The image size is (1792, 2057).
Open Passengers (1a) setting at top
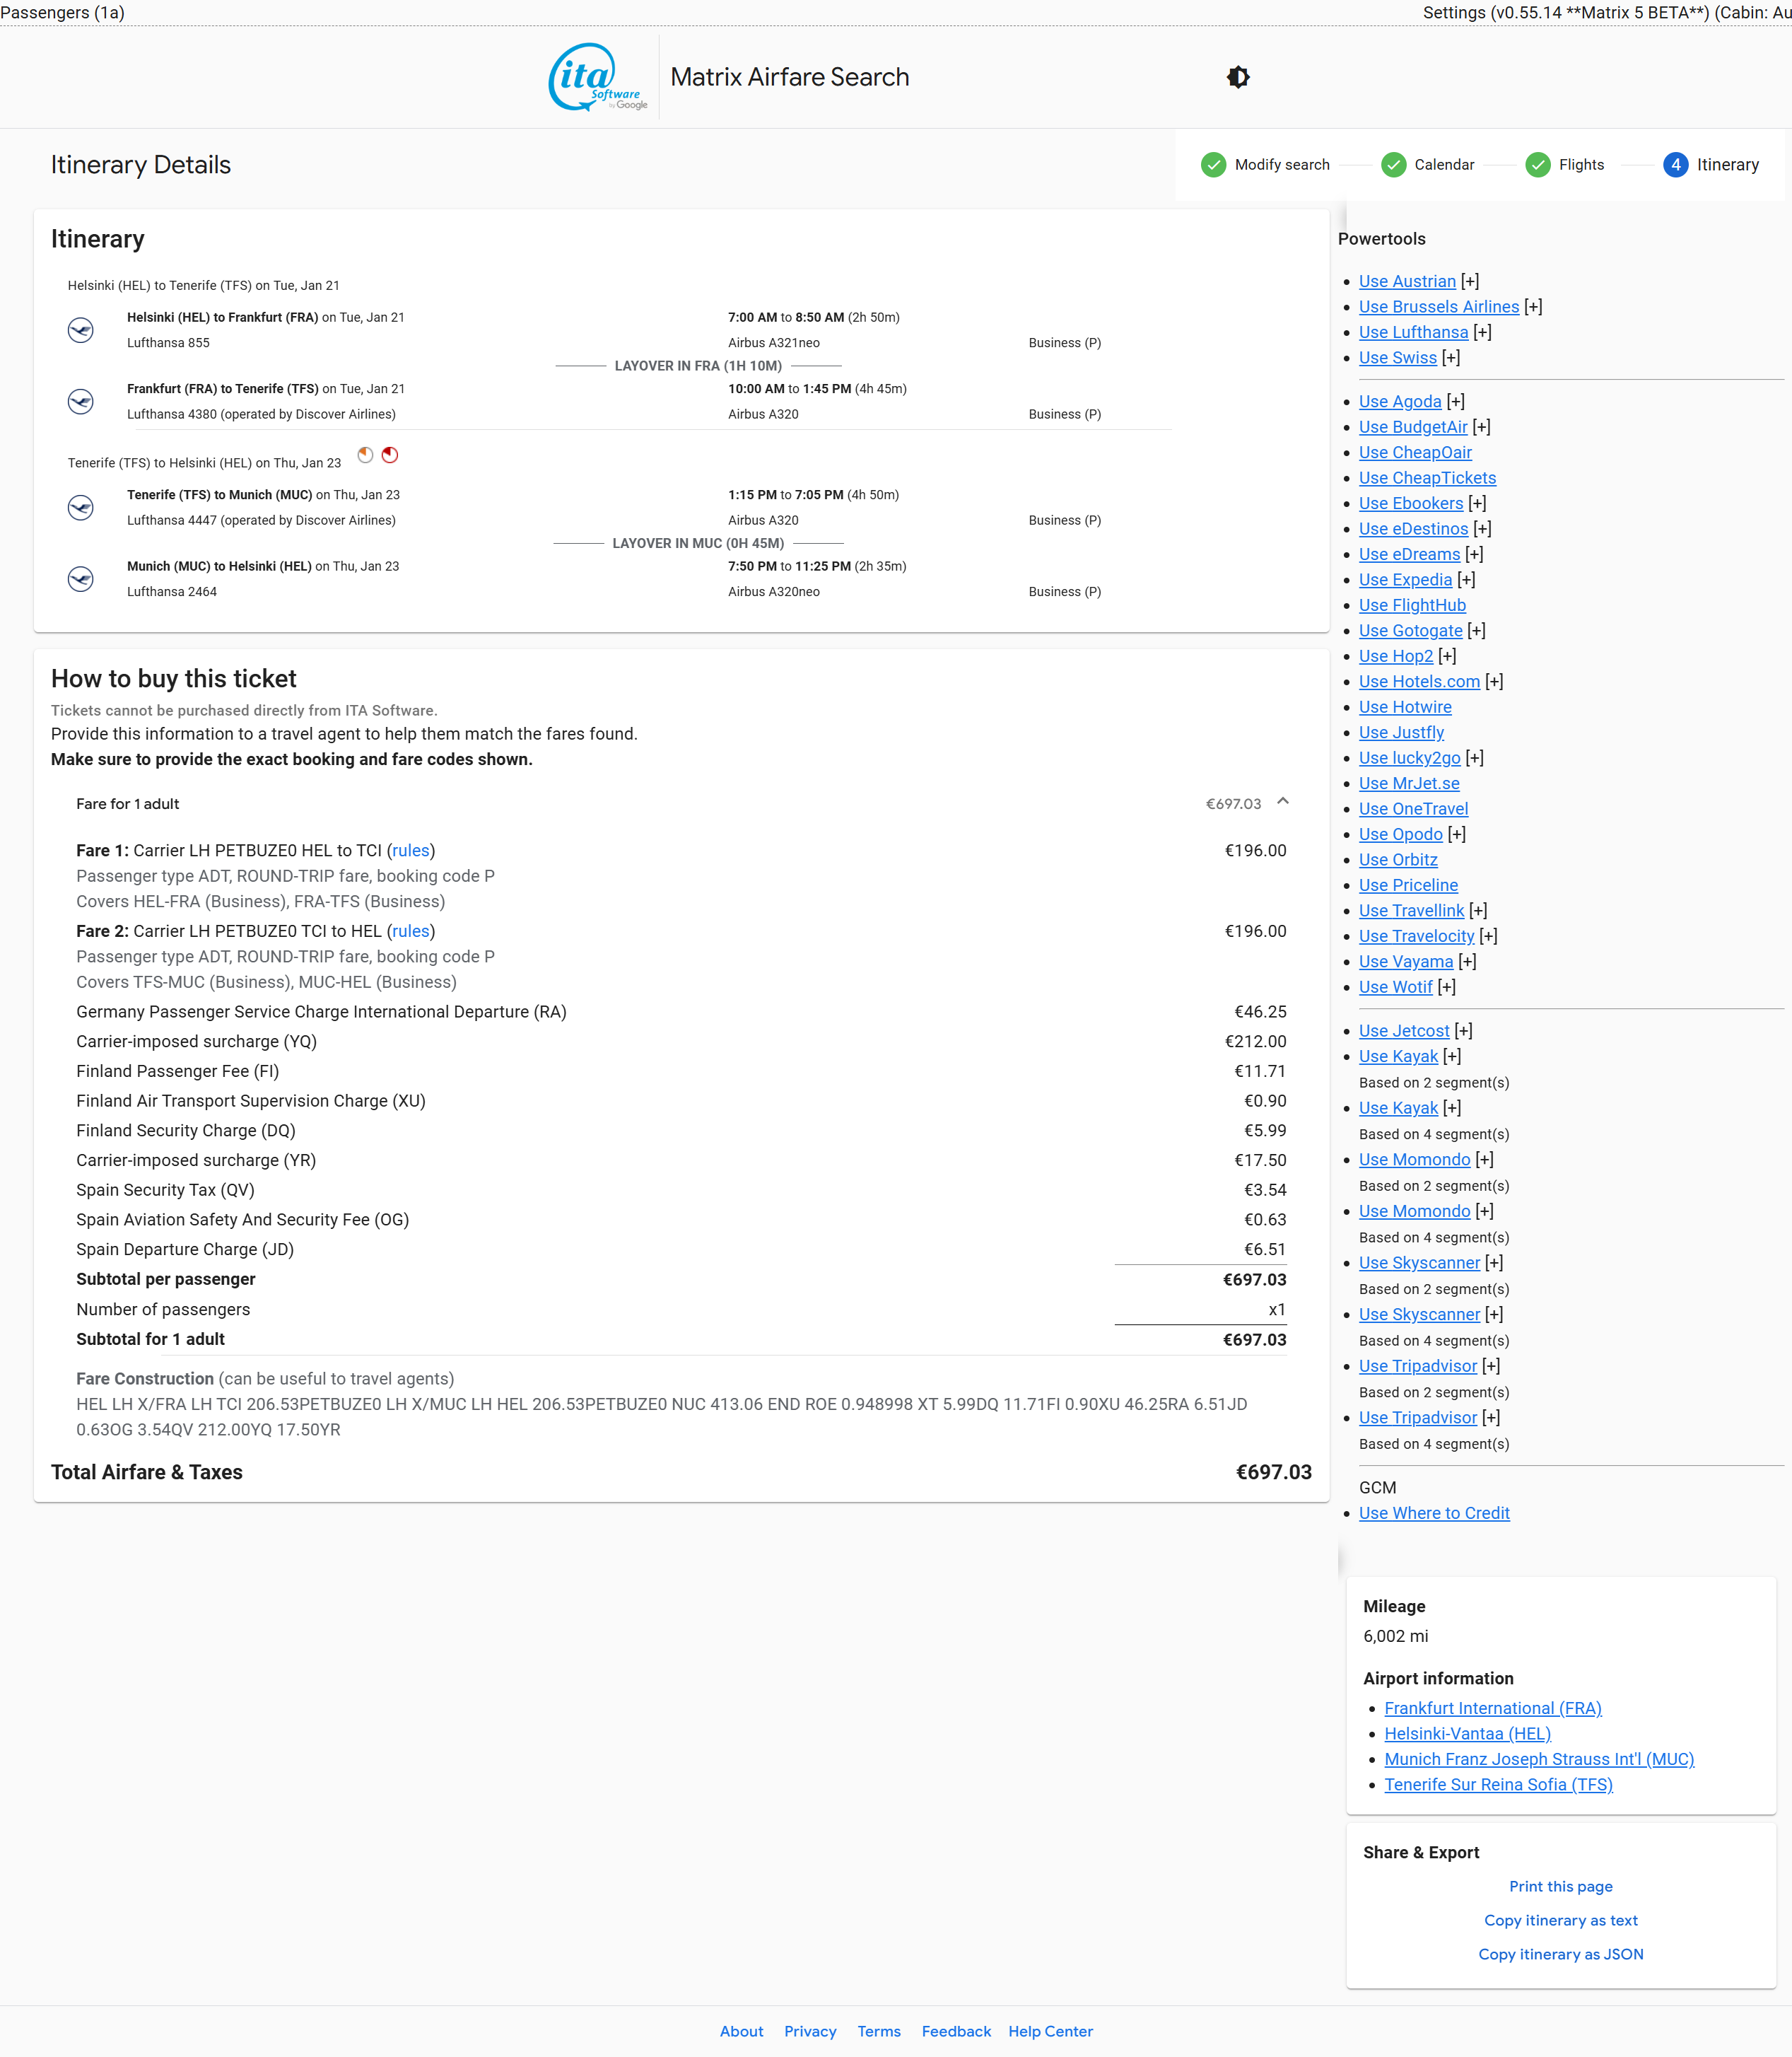point(62,12)
